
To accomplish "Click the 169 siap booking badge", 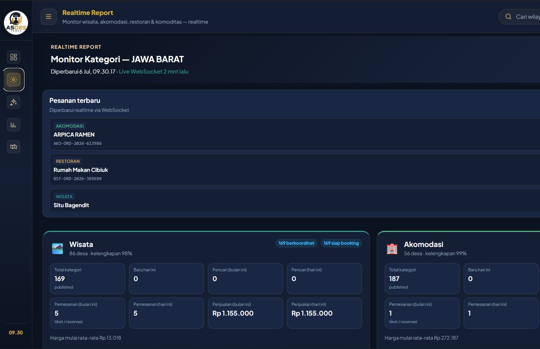I will point(341,243).
